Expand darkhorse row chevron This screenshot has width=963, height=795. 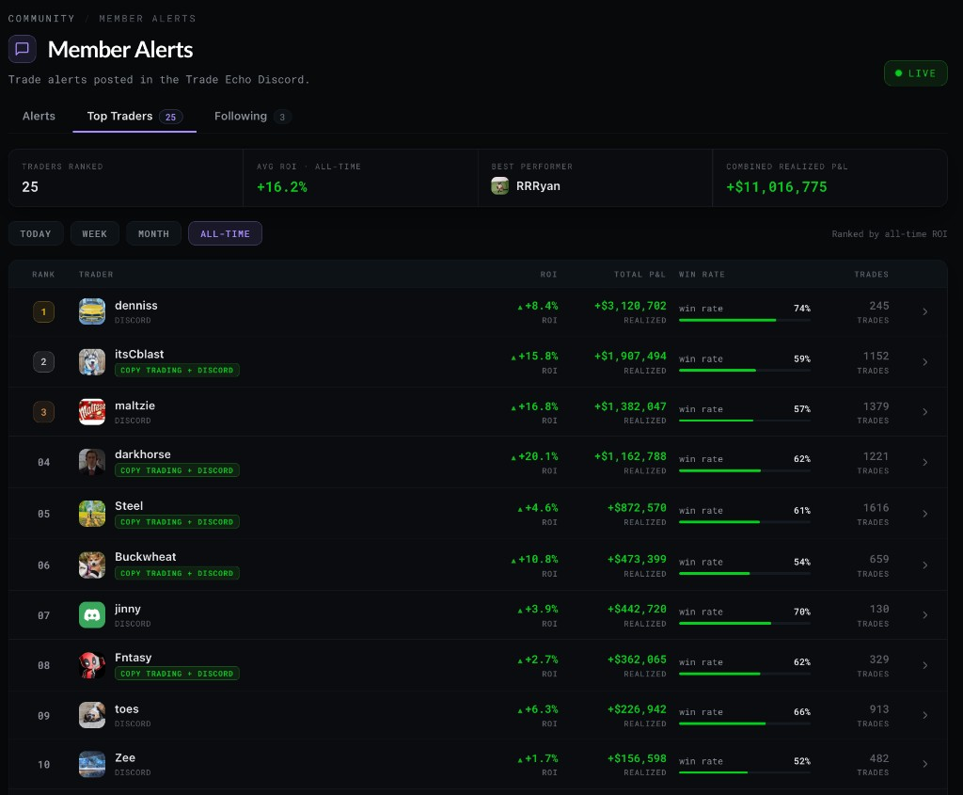click(x=925, y=463)
